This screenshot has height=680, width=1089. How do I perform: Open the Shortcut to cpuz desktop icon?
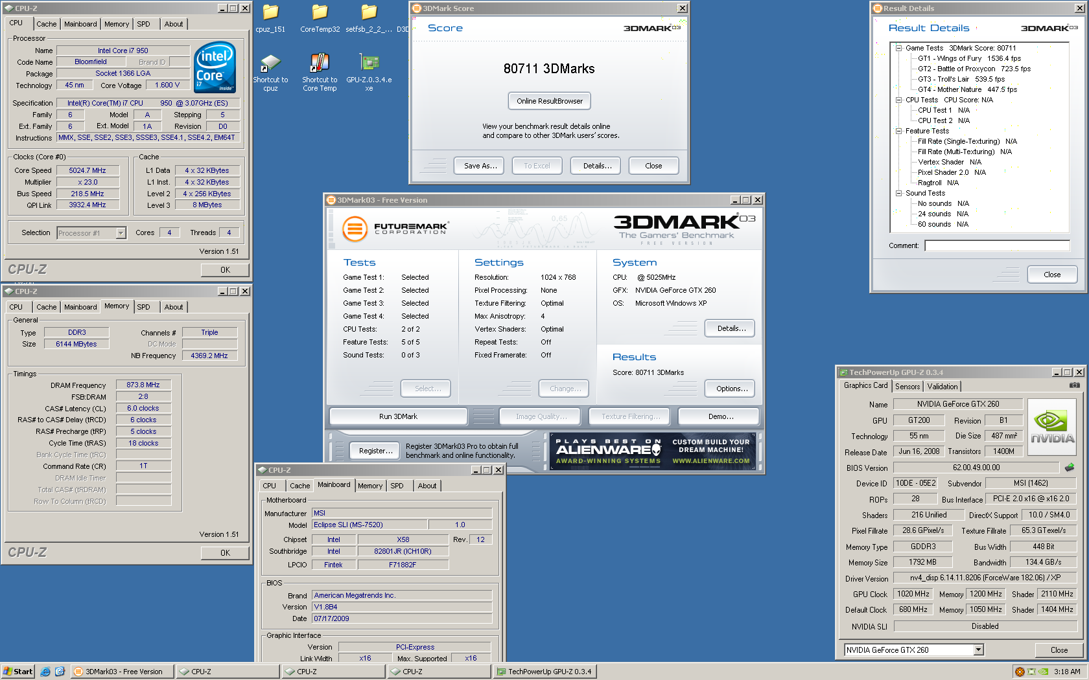pos(270,63)
